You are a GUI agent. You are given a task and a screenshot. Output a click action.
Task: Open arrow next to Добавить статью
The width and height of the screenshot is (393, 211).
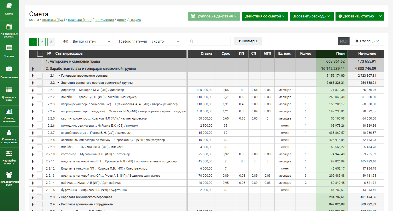(x=380, y=16)
